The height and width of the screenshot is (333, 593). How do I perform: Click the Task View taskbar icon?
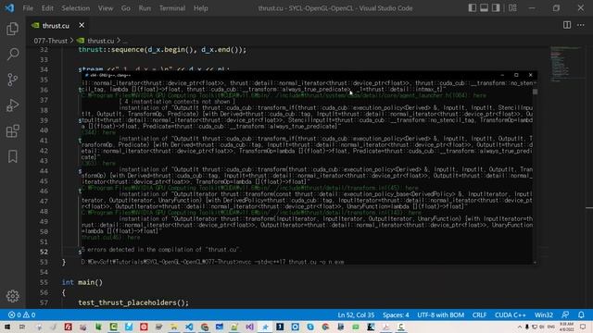(x=22, y=327)
